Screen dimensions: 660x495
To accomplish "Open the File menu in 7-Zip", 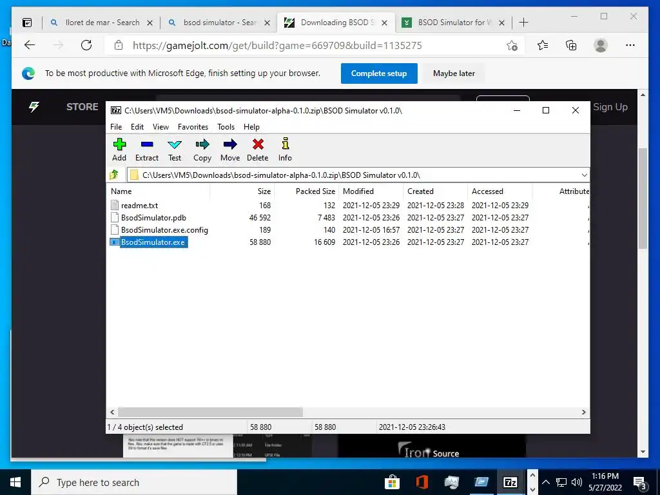I will click(x=116, y=127).
